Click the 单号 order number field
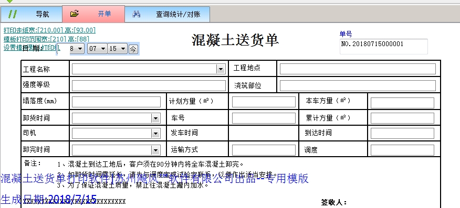The height and width of the screenshot is (208, 460). pyautogui.click(x=383, y=47)
